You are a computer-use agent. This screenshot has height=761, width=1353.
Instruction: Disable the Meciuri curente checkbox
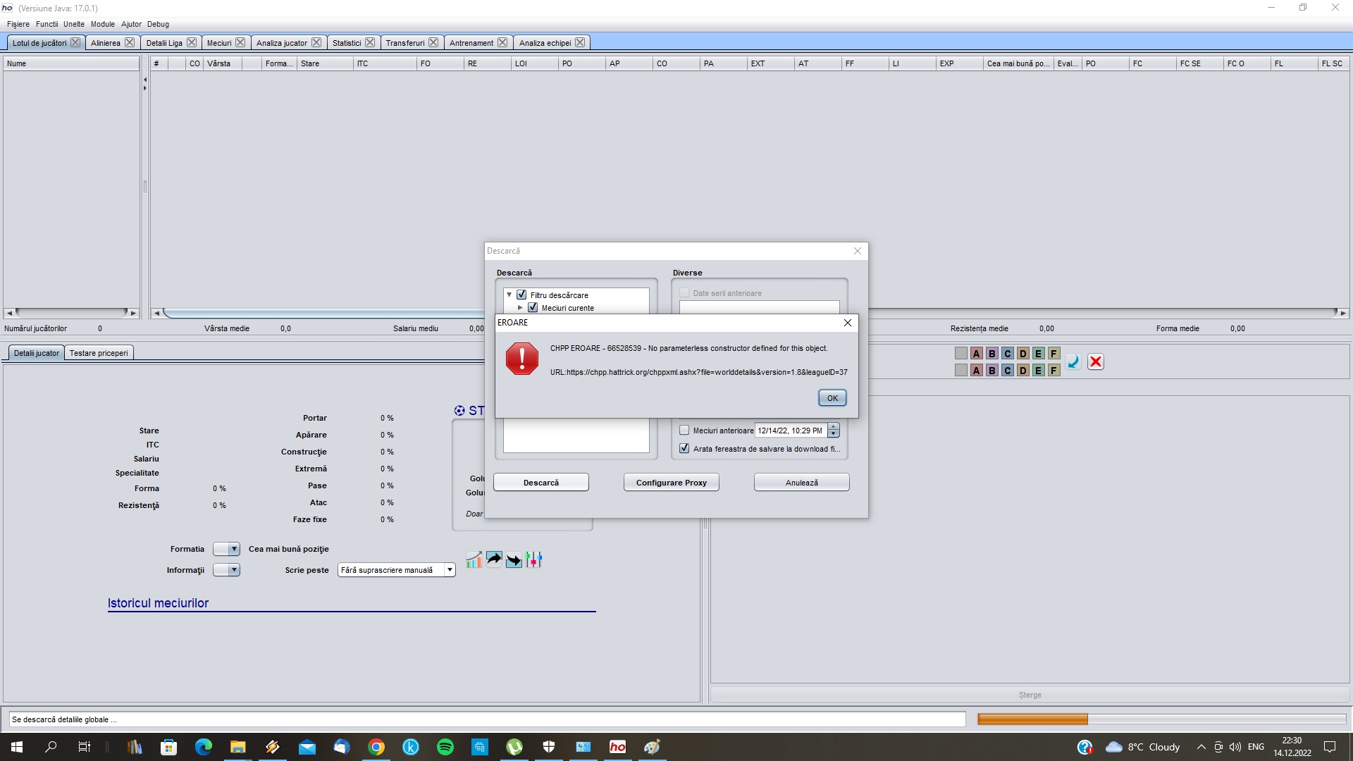click(x=533, y=308)
